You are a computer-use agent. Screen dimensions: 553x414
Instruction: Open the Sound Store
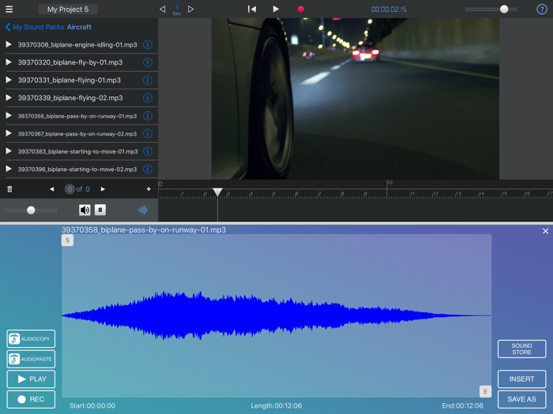[x=521, y=349]
